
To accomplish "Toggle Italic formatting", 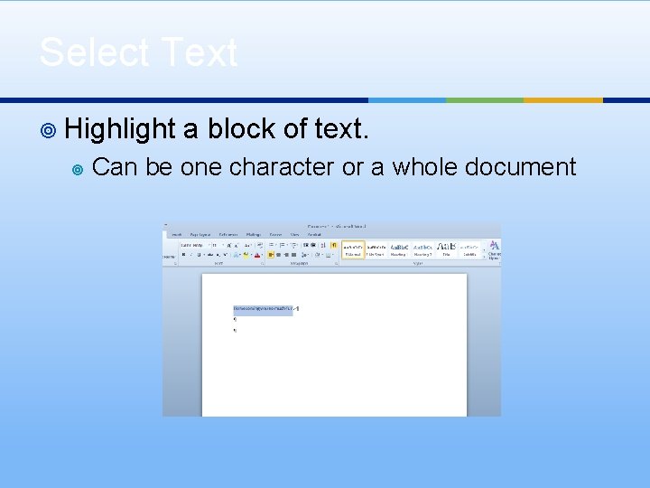I will [x=191, y=254].
